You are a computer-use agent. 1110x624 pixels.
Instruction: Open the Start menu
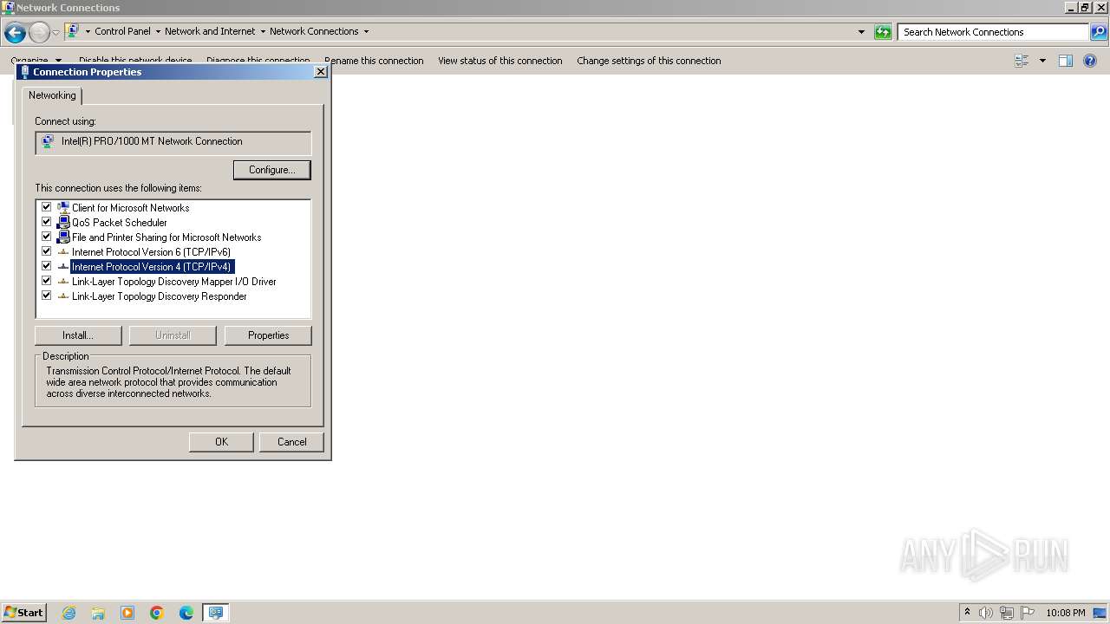tap(24, 613)
